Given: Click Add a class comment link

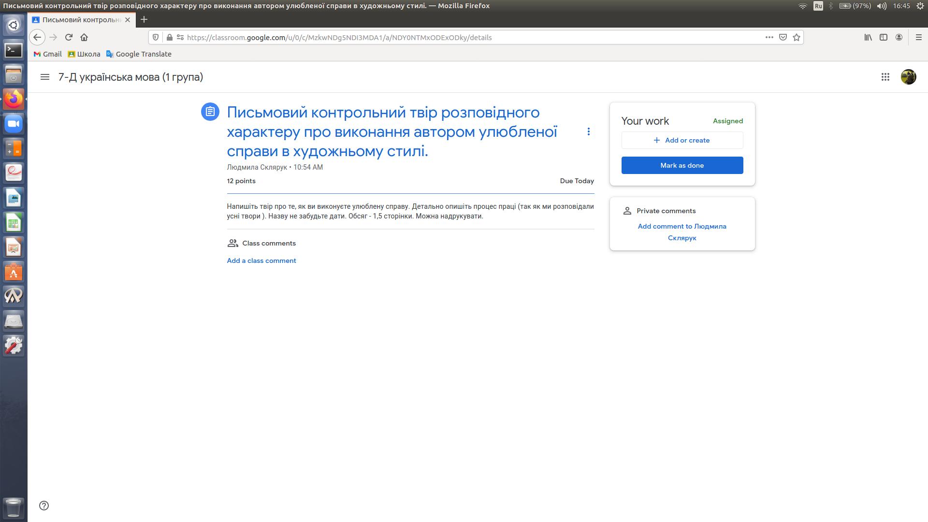Looking at the screenshot, I should pos(261,261).
